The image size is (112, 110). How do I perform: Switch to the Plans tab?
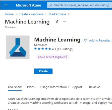(31, 87)
